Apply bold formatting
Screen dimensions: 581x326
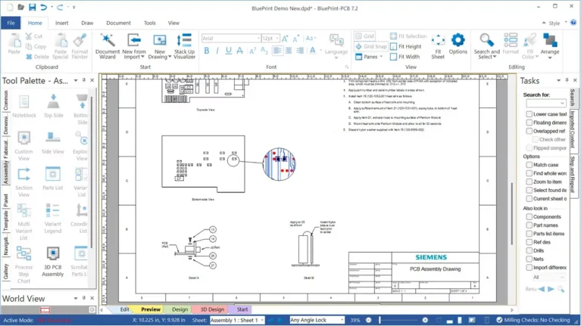(x=206, y=51)
